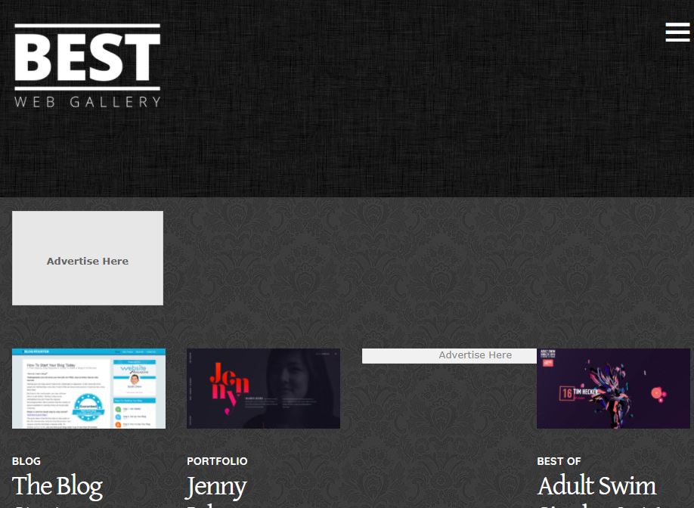Open The Blog Starter site thumbnail

[x=88, y=389]
